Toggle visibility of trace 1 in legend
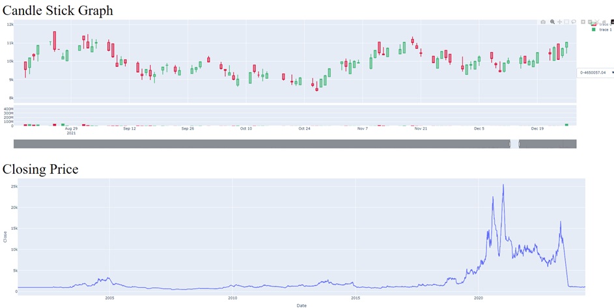 [605, 30]
